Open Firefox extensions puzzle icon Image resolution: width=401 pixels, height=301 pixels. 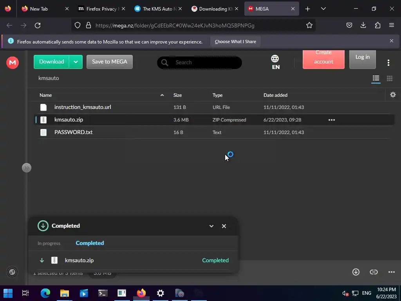378,25
